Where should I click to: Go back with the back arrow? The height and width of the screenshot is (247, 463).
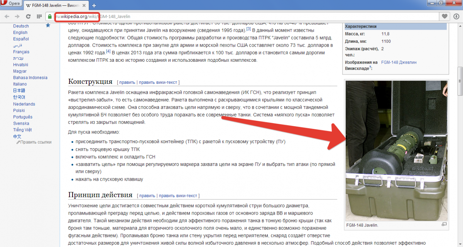(7, 17)
